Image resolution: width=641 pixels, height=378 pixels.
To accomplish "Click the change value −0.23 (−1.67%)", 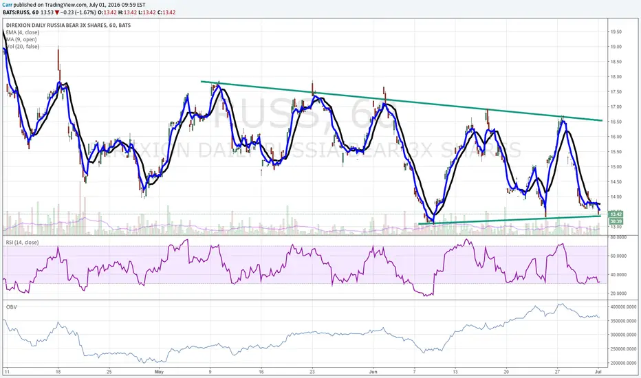I will coord(78,12).
